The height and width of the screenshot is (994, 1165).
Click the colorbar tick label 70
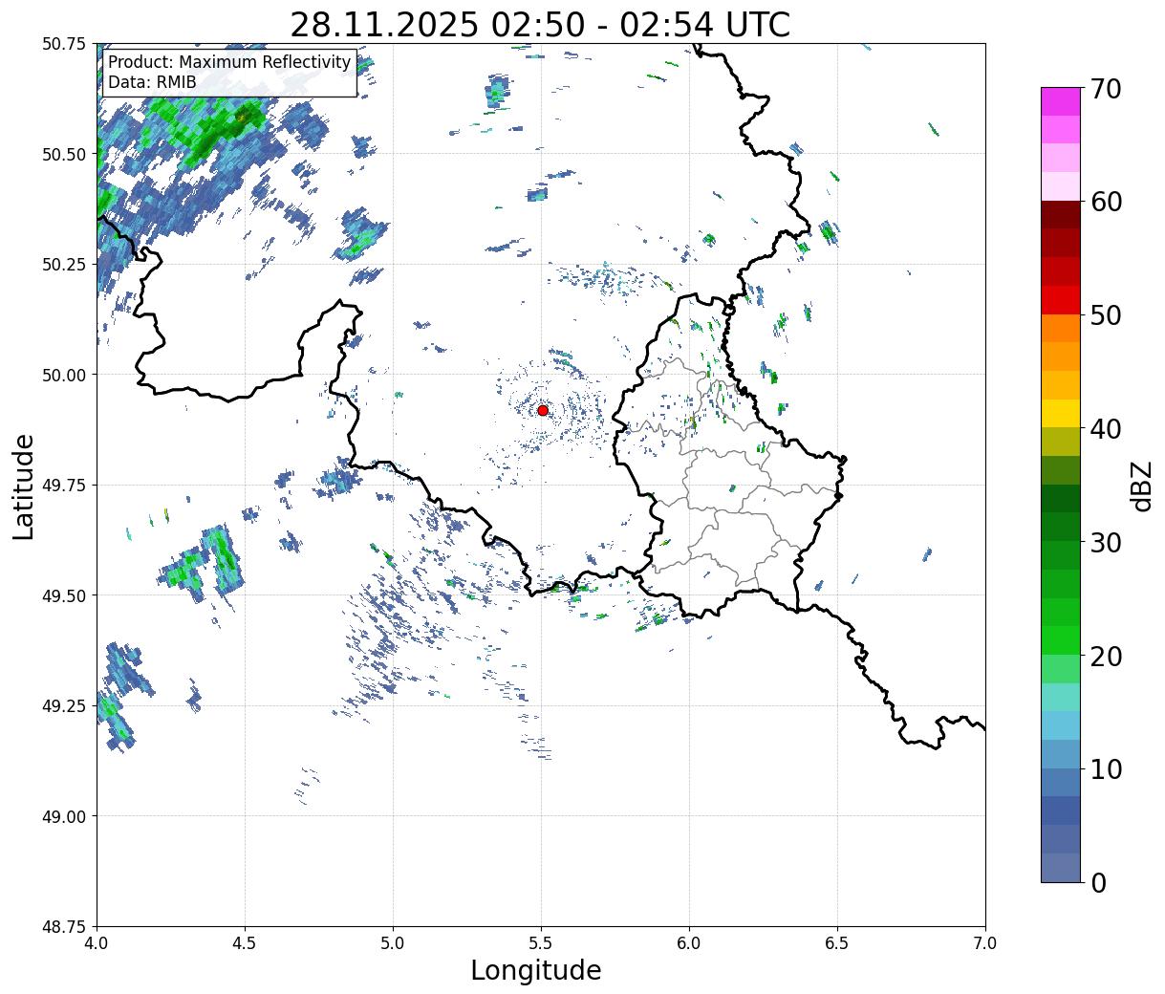(1105, 89)
